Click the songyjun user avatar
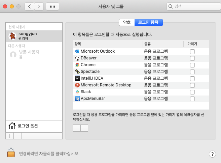The height and width of the screenshot is (163, 221). (12, 36)
